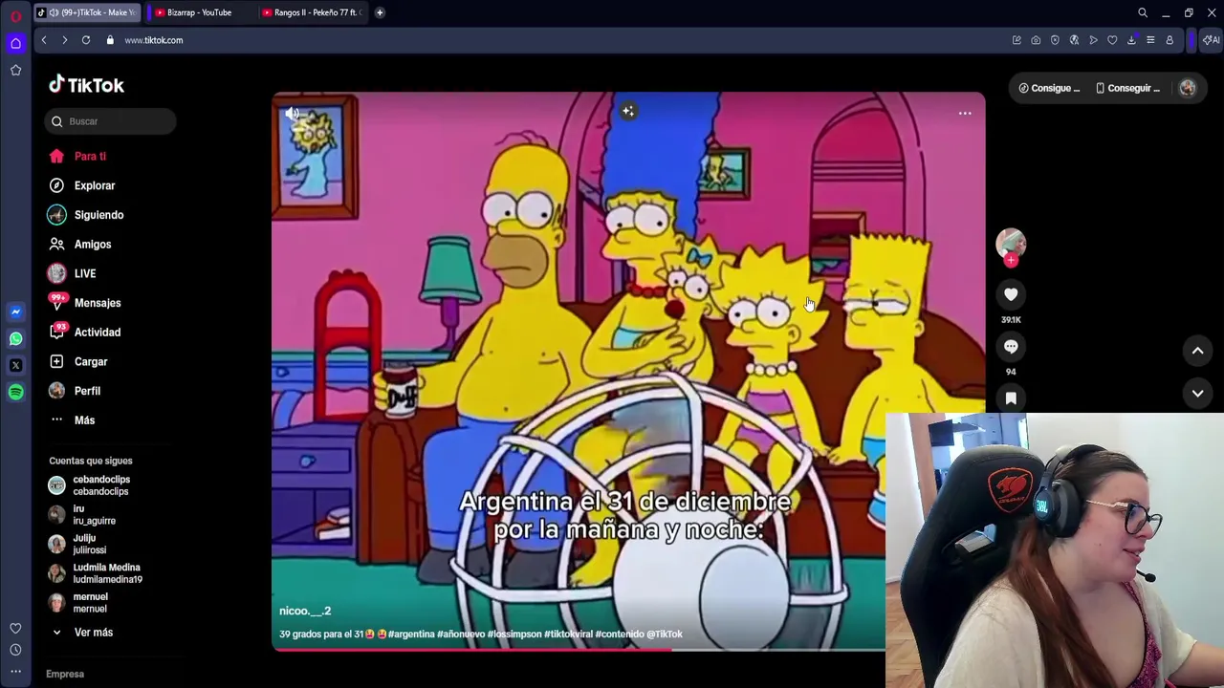Open the Aria AI button in toolbar
The width and height of the screenshot is (1224, 688).
click(1211, 40)
